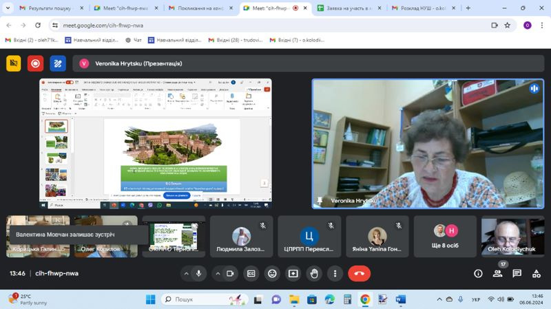Mute the microphone in Meet controls
Image resolution: width=551 pixels, height=309 pixels.
199,273
